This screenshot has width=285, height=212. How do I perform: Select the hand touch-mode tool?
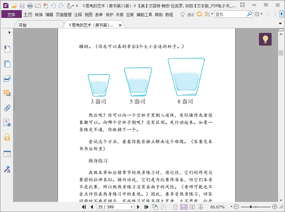(x=69, y=6)
